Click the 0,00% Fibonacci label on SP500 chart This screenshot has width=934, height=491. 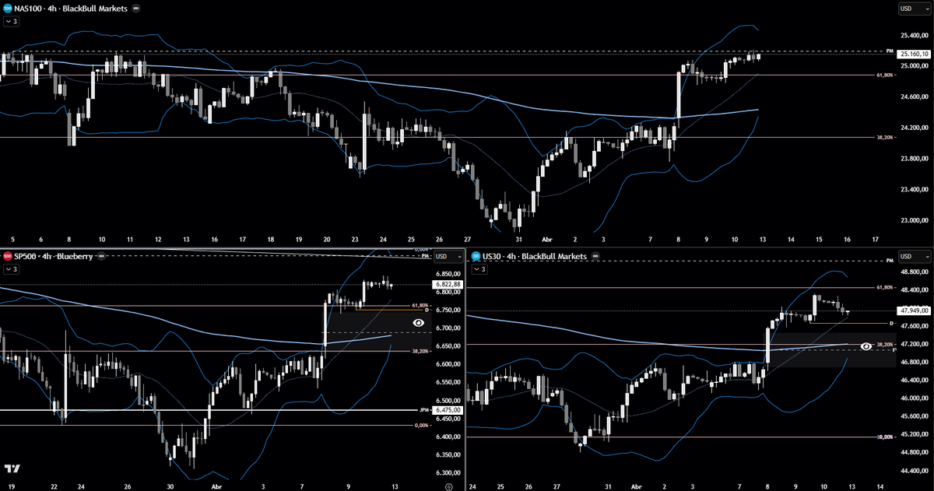422,426
